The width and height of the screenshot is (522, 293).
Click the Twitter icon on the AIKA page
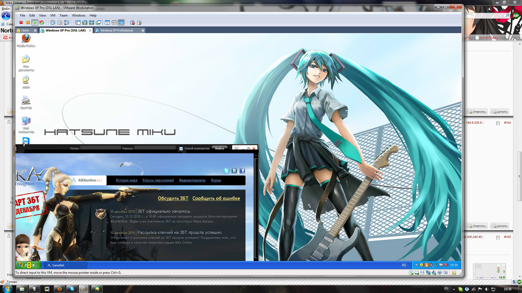point(226,171)
